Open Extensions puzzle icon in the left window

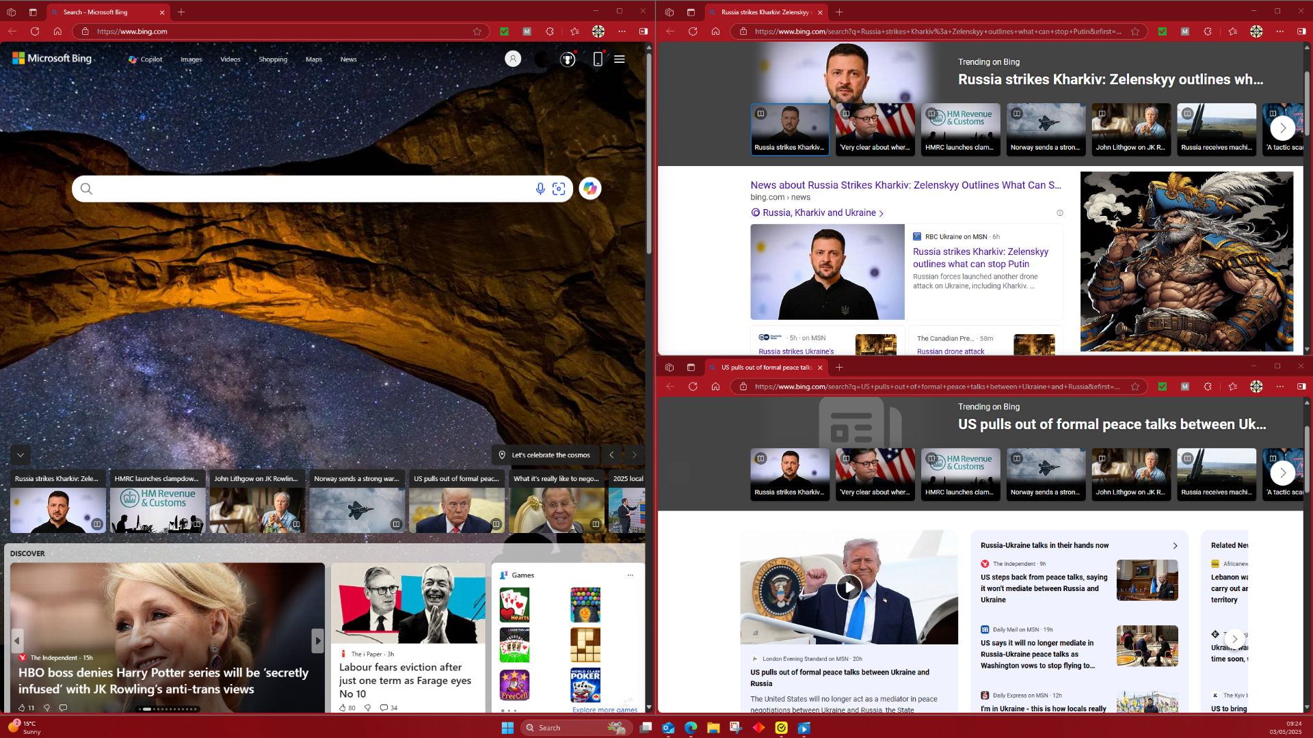550,31
